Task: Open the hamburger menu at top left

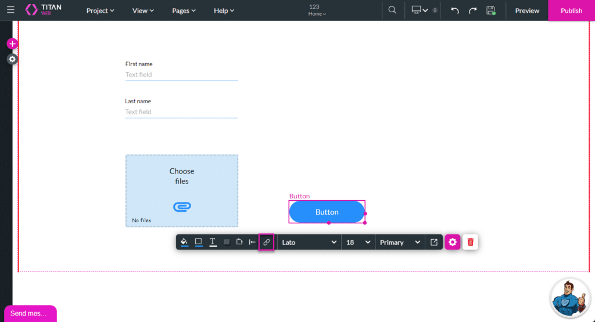Action: [10, 10]
